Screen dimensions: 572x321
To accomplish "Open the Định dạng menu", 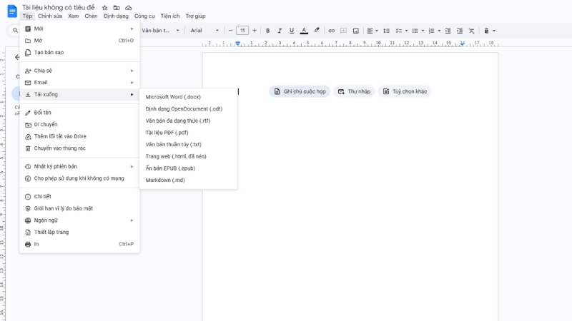I will tap(116, 16).
